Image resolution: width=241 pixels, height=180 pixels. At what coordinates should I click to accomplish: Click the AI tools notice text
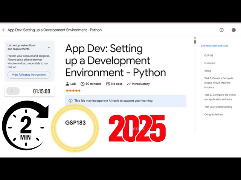pyautogui.click(x=114, y=100)
